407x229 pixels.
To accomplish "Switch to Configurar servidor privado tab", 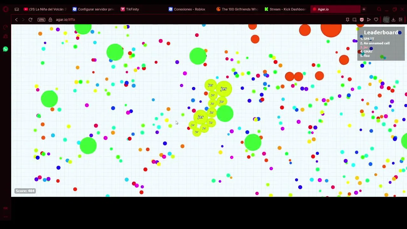I will click(93, 9).
